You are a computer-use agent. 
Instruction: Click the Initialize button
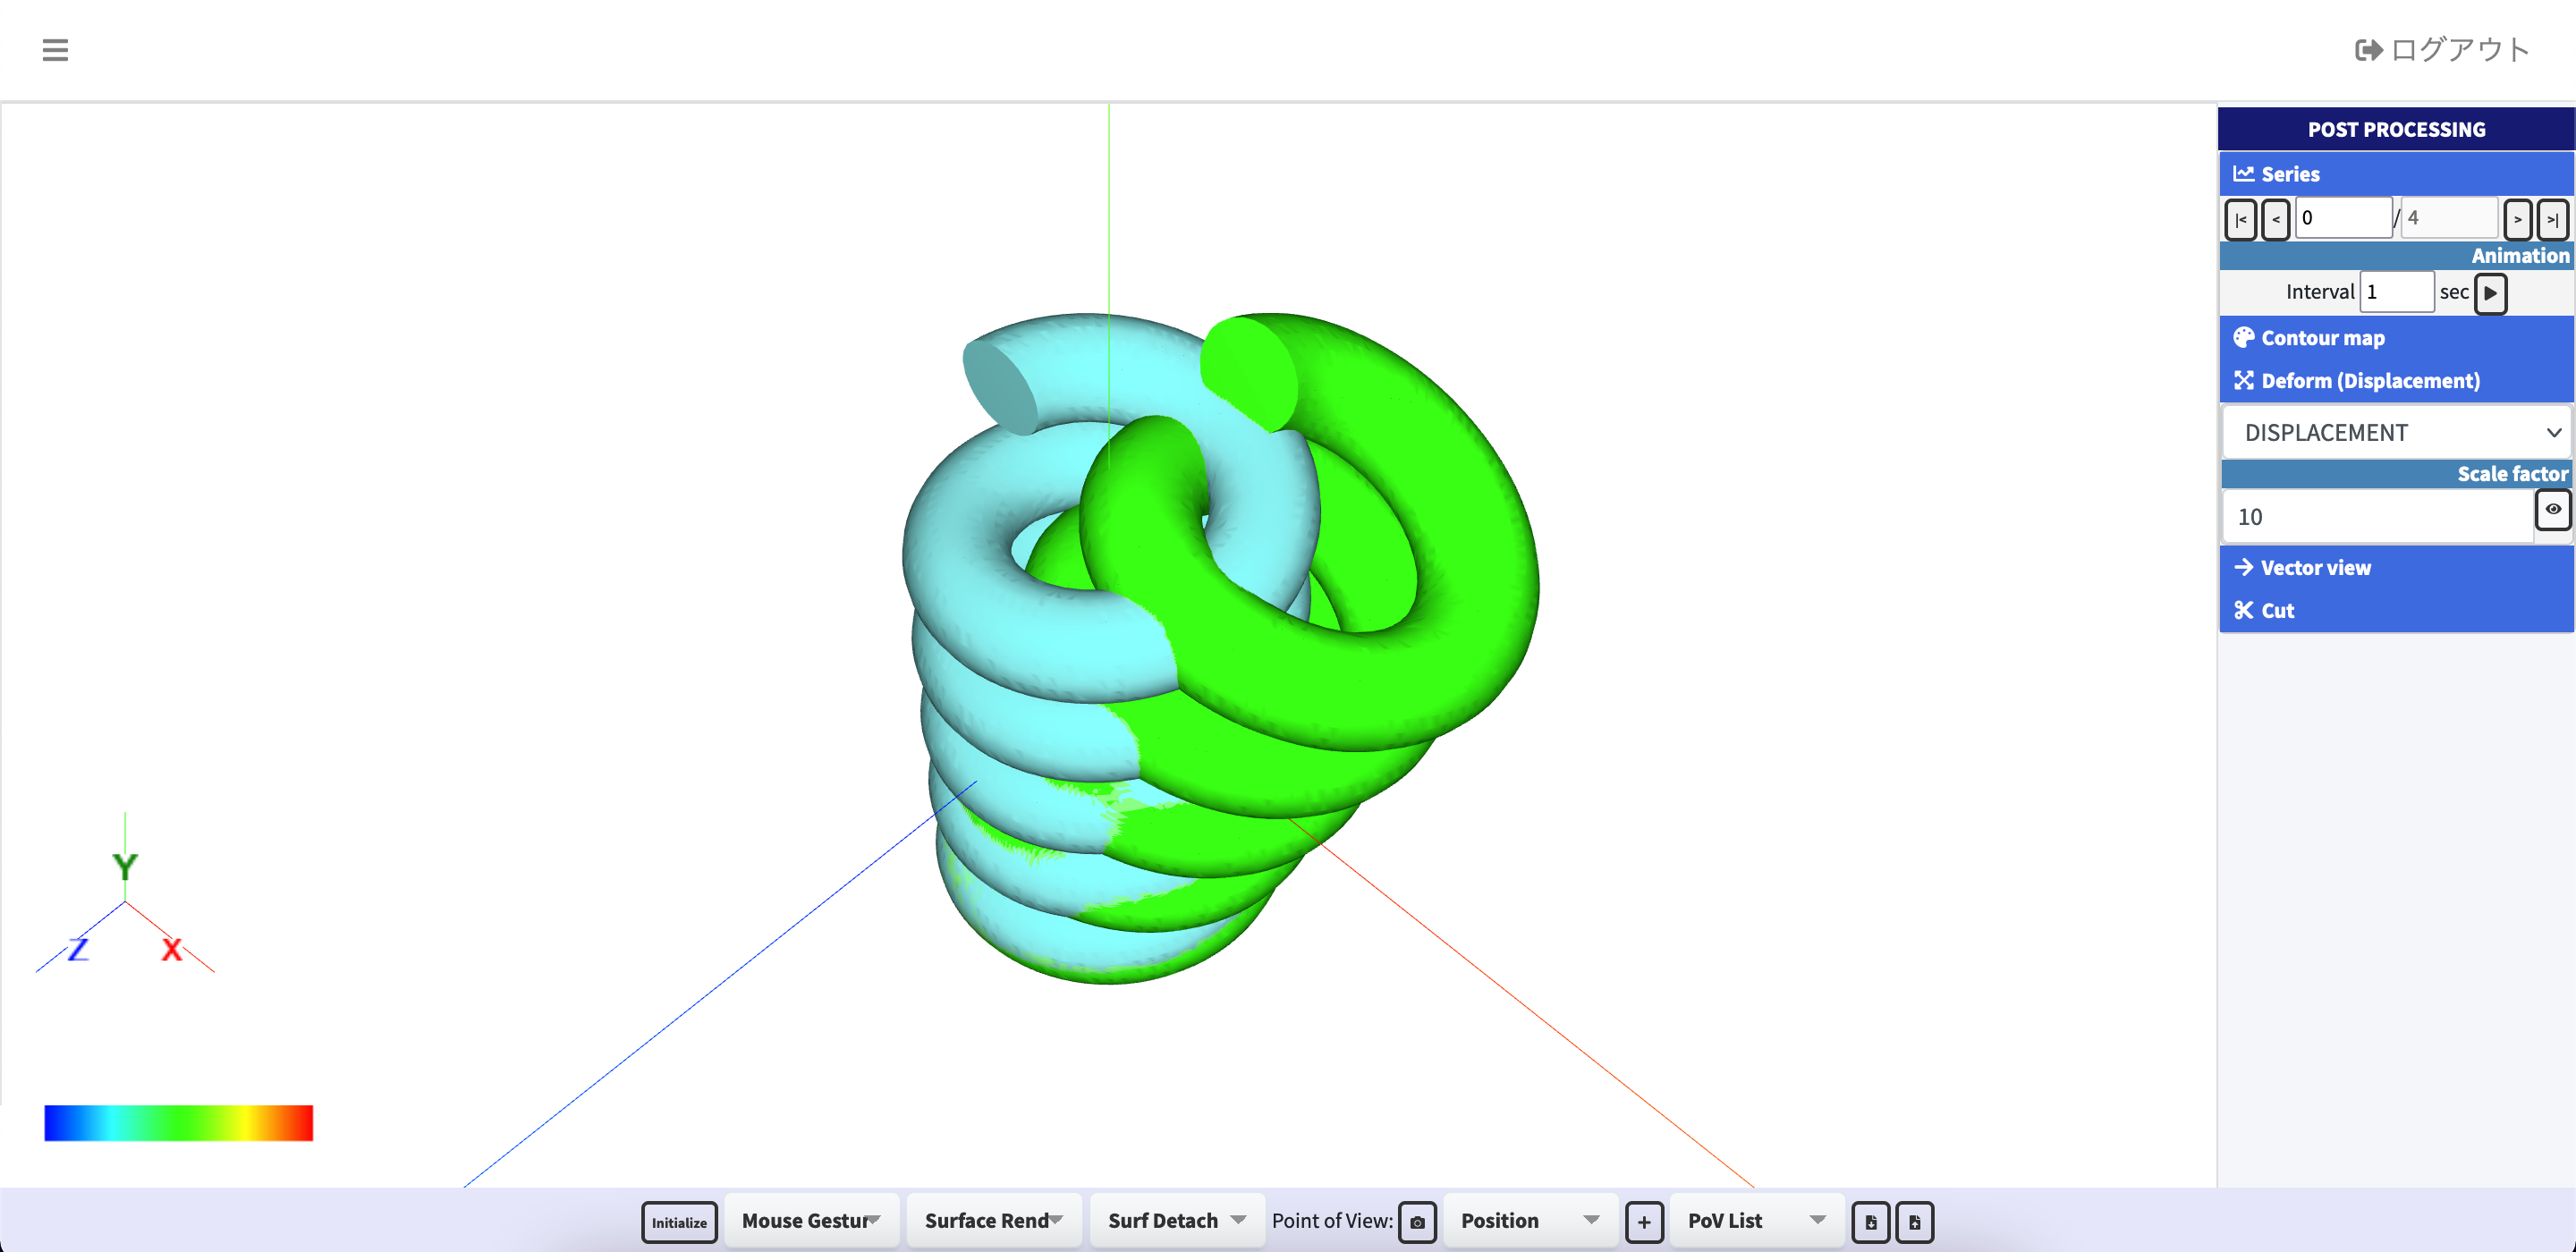pyautogui.click(x=679, y=1222)
